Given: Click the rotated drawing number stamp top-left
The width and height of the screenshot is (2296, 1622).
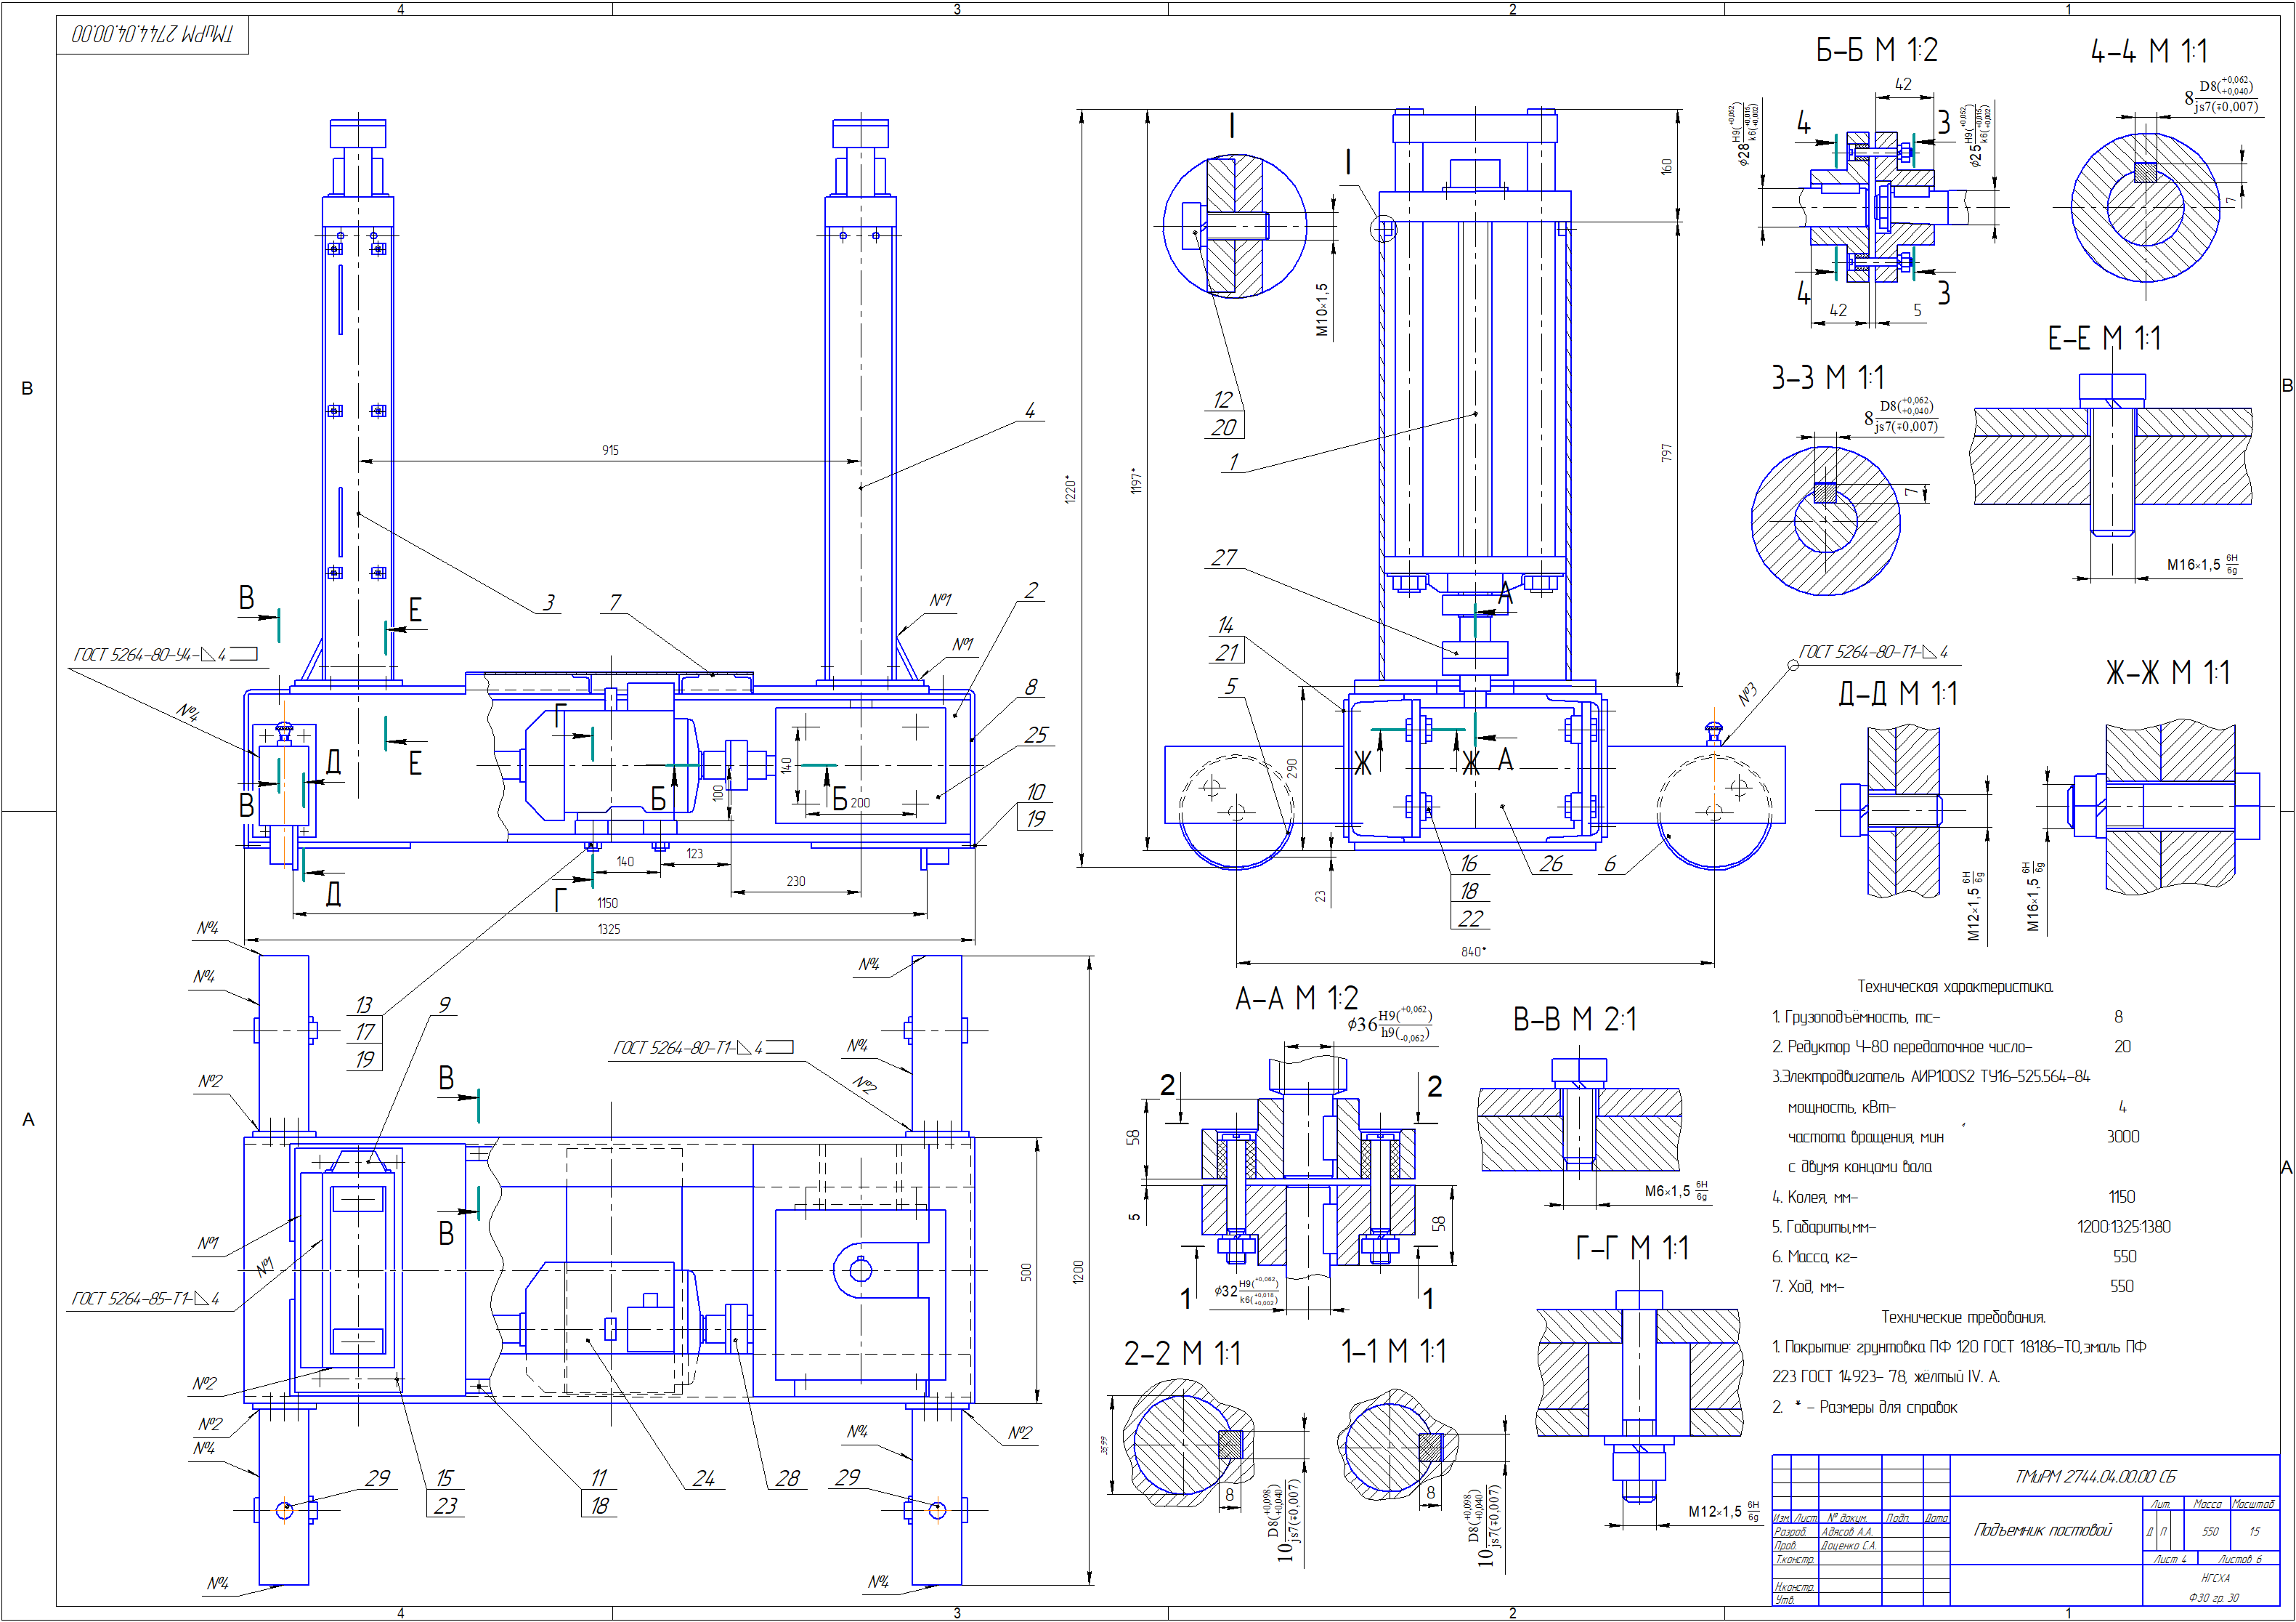Looking at the screenshot, I should pyautogui.click(x=152, y=35).
